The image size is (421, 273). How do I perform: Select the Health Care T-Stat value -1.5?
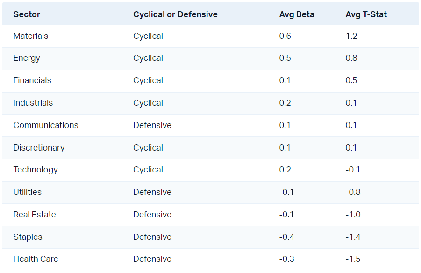353,259
